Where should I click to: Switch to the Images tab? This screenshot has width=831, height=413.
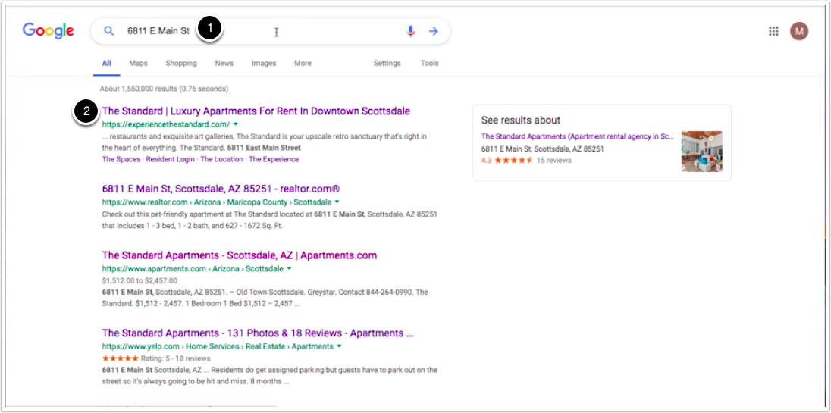coord(264,63)
